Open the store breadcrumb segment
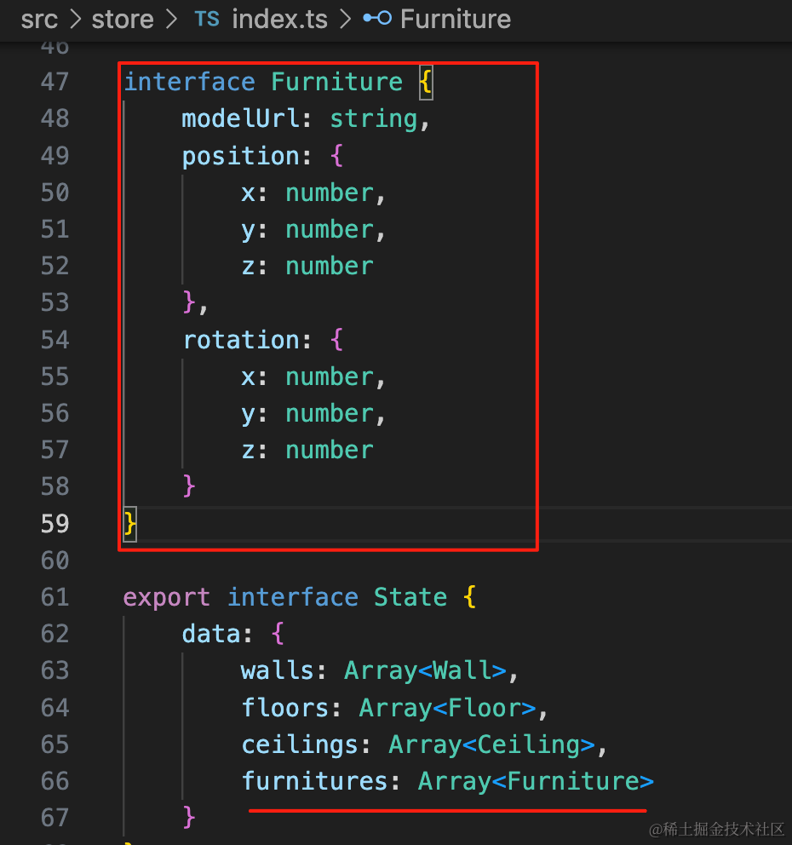 (x=123, y=20)
